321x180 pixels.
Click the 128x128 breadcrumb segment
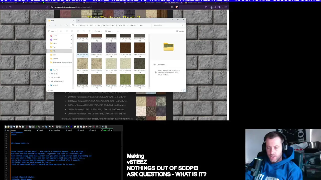pos(132,25)
